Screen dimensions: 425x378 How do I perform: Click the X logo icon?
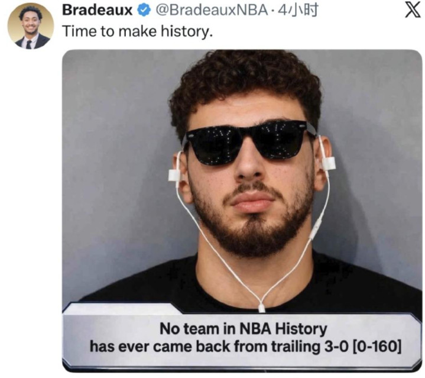coord(413,10)
